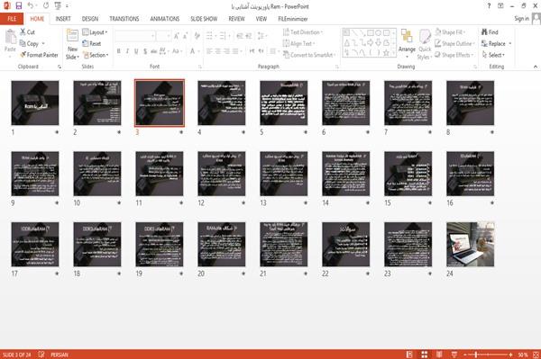This screenshot has height=359, width=541.
Task: Click the Sign in link
Action: (x=521, y=19)
